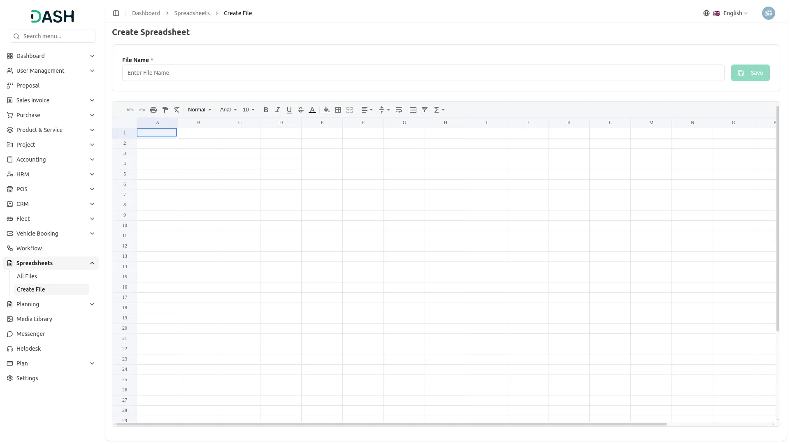The image size is (790, 444).
Task: Open the Messenger menu item
Action: click(51, 334)
